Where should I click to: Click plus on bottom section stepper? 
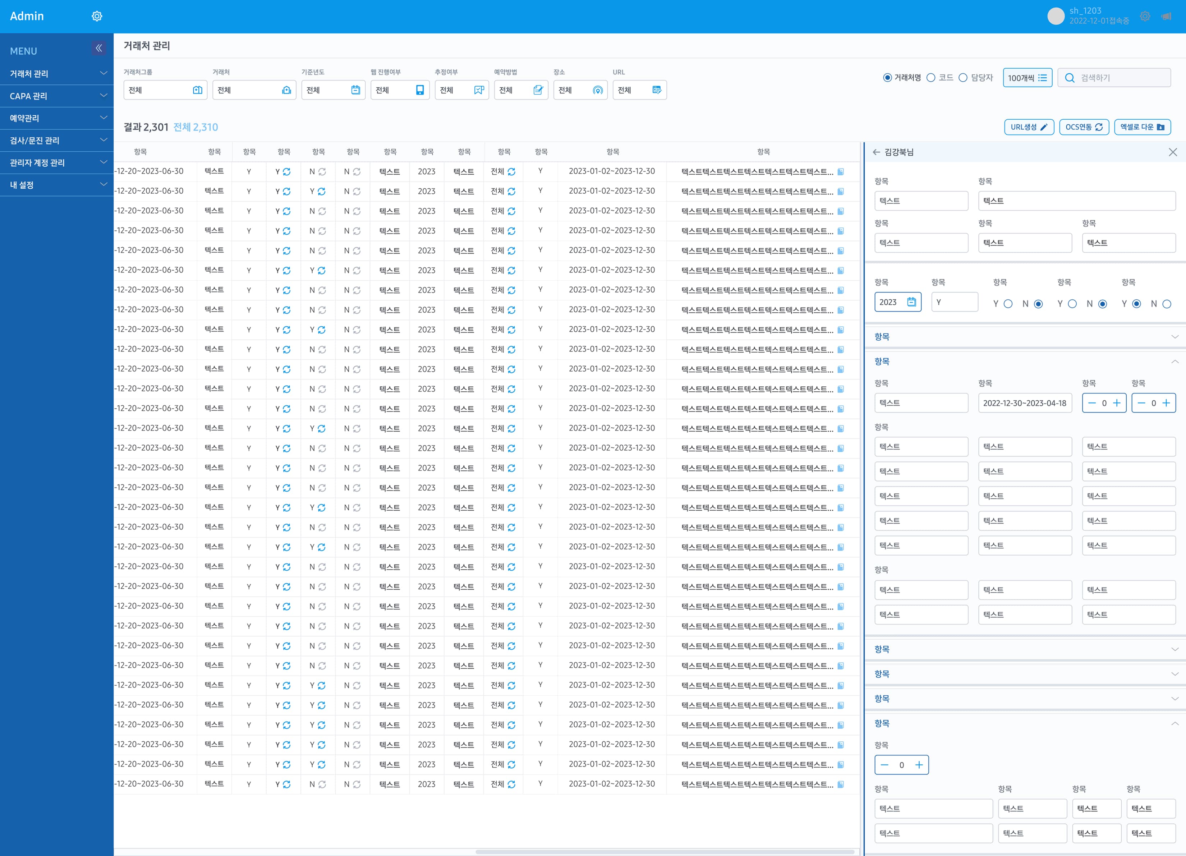click(x=919, y=765)
